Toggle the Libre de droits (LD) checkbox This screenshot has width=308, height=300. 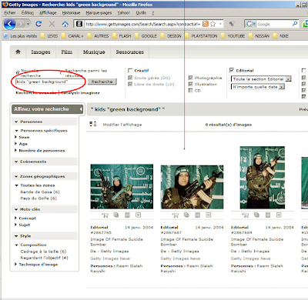click(130, 84)
